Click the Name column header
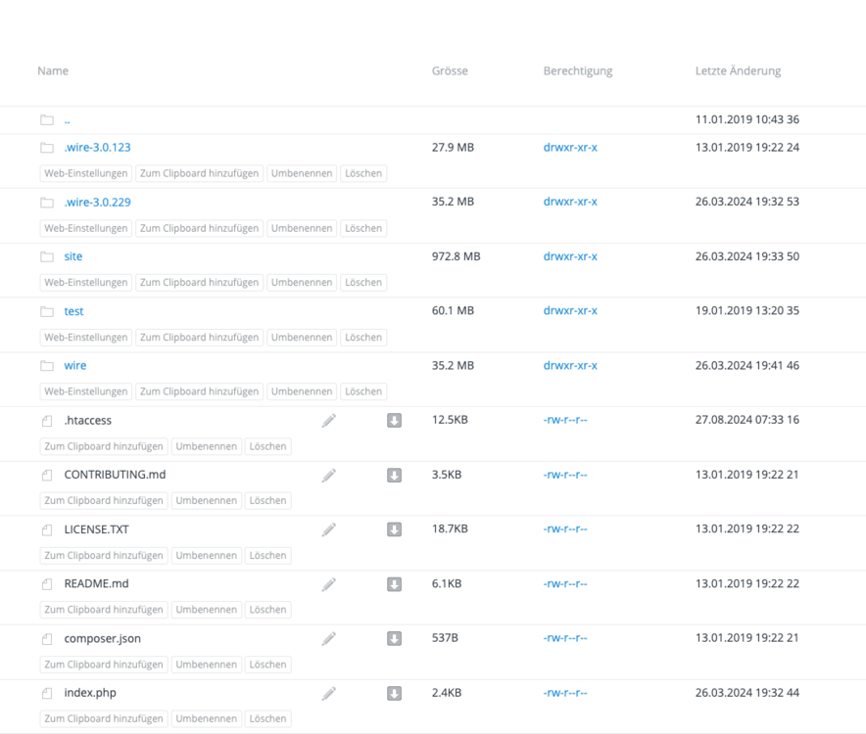This screenshot has height=734, width=866. click(x=53, y=71)
